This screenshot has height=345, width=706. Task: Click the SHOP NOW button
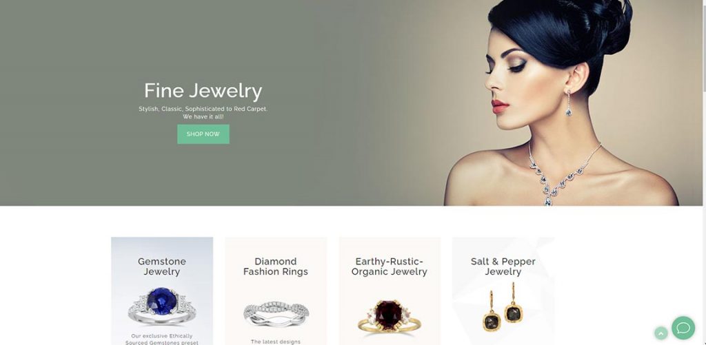(203, 134)
